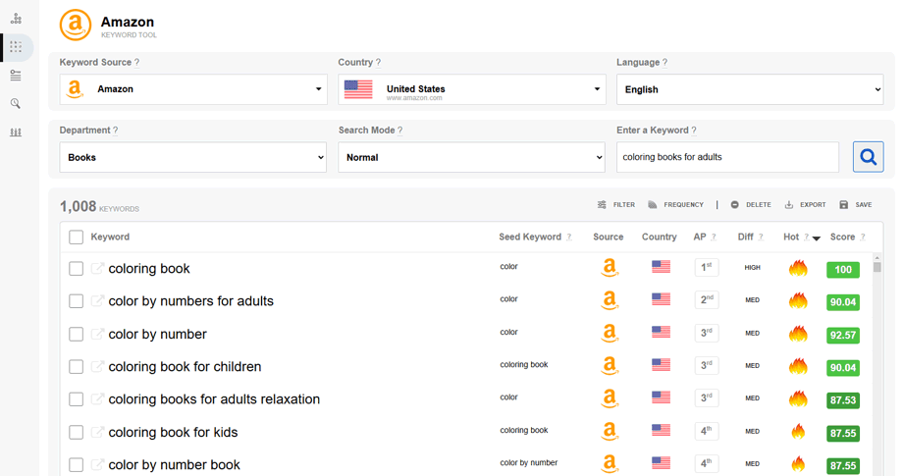This screenshot has width=903, height=476.
Task: Click Enter a Keyword help question mark
Action: coord(693,131)
